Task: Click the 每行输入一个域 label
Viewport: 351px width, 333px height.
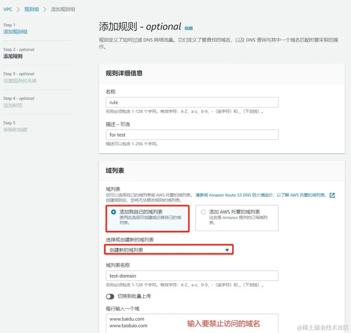Action: (123, 309)
